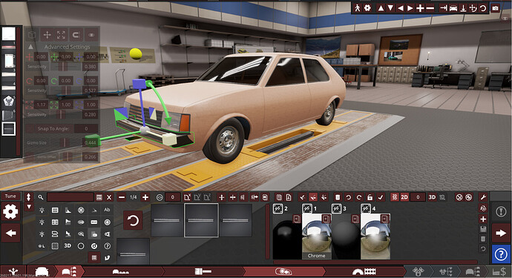Viewport: 512px width, 278px height.
Task: Add a material with the plus icon
Action: pos(483,219)
